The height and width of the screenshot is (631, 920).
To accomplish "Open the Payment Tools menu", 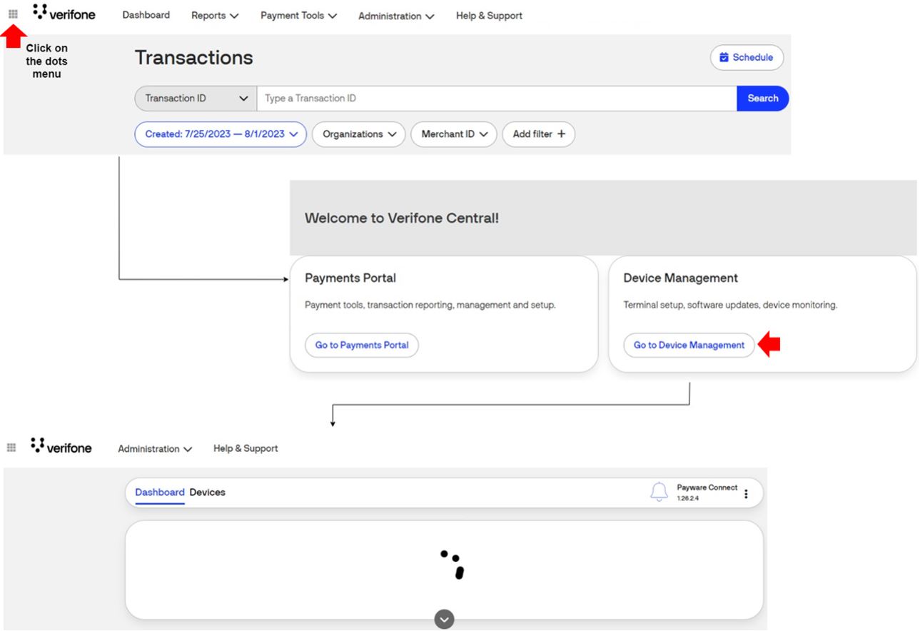I will tap(298, 15).
